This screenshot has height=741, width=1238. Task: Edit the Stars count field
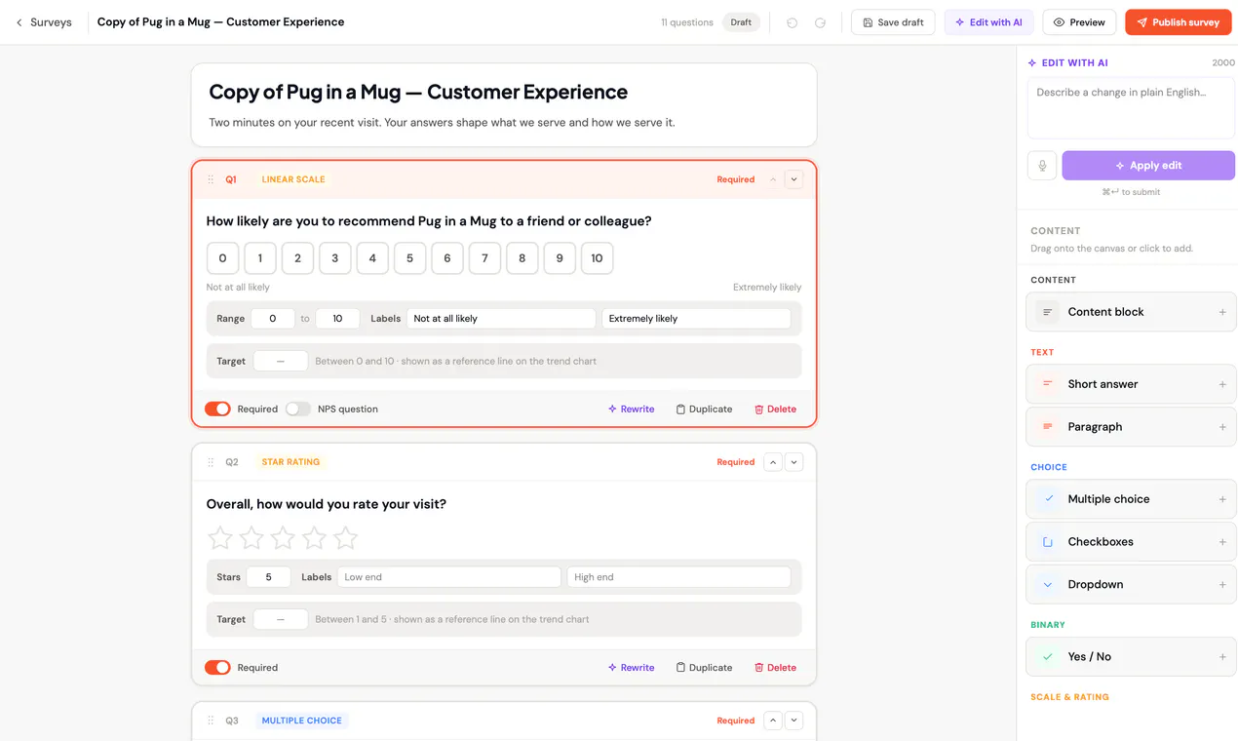(x=268, y=577)
